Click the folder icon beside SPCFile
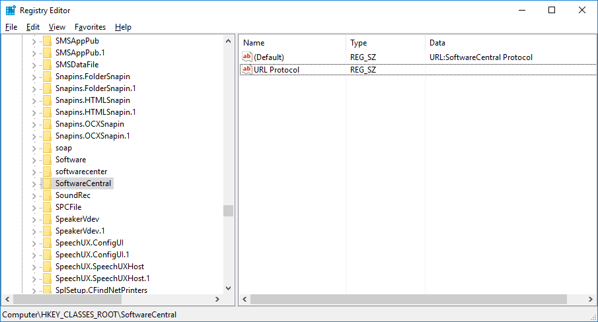598x322 pixels. tap(46, 207)
